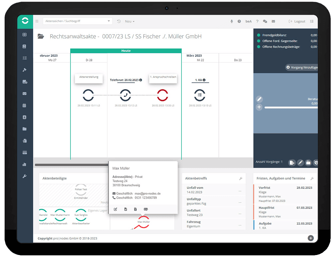Open the three-dot menu for Fahrzeug
The width and height of the screenshot is (334, 257).
pos(240,225)
